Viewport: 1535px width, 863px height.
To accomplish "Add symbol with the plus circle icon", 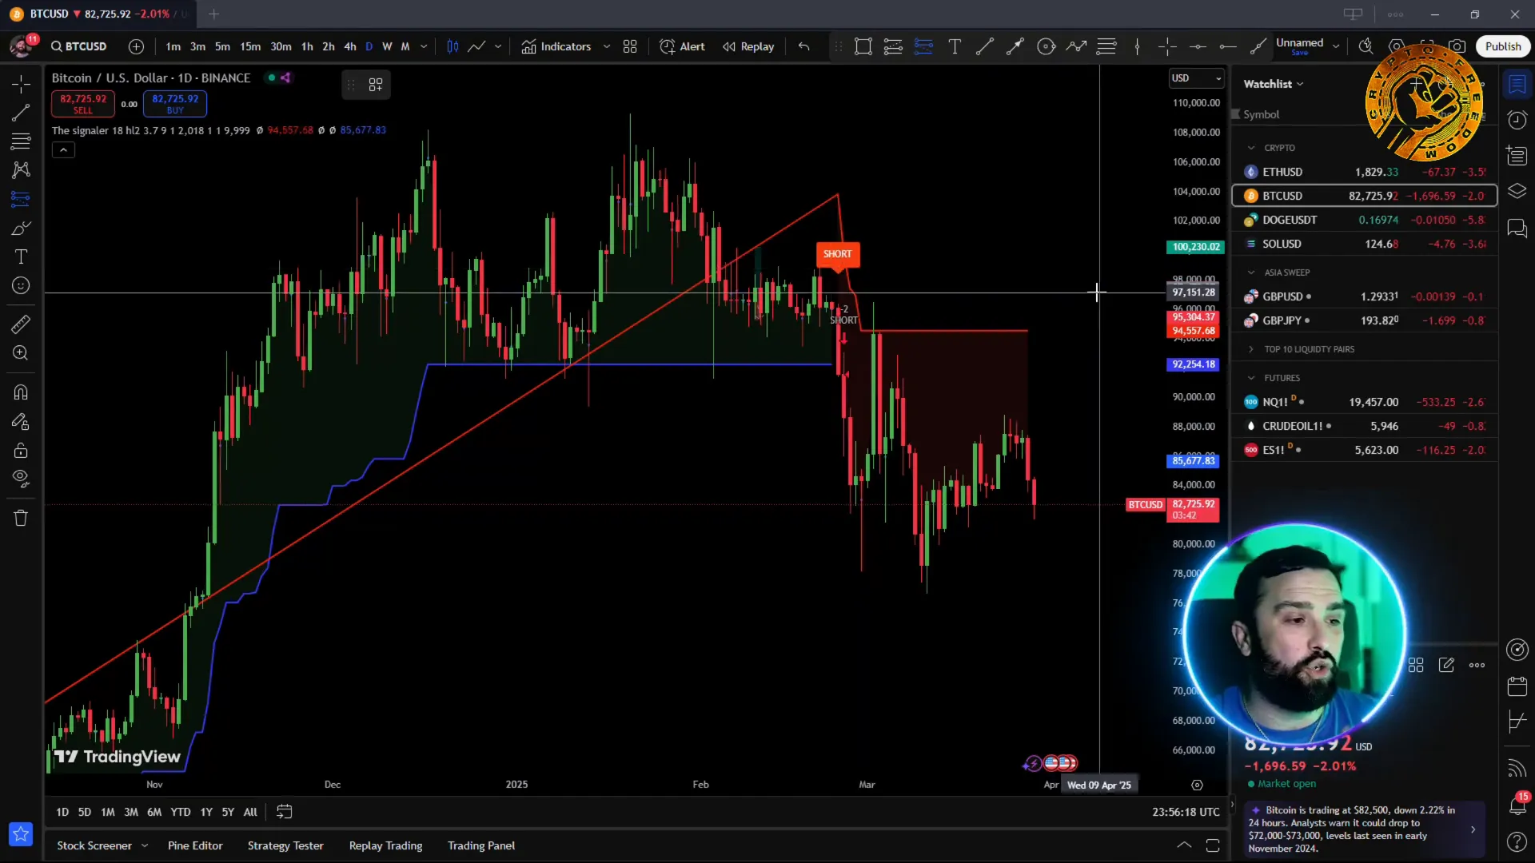I will (x=137, y=46).
